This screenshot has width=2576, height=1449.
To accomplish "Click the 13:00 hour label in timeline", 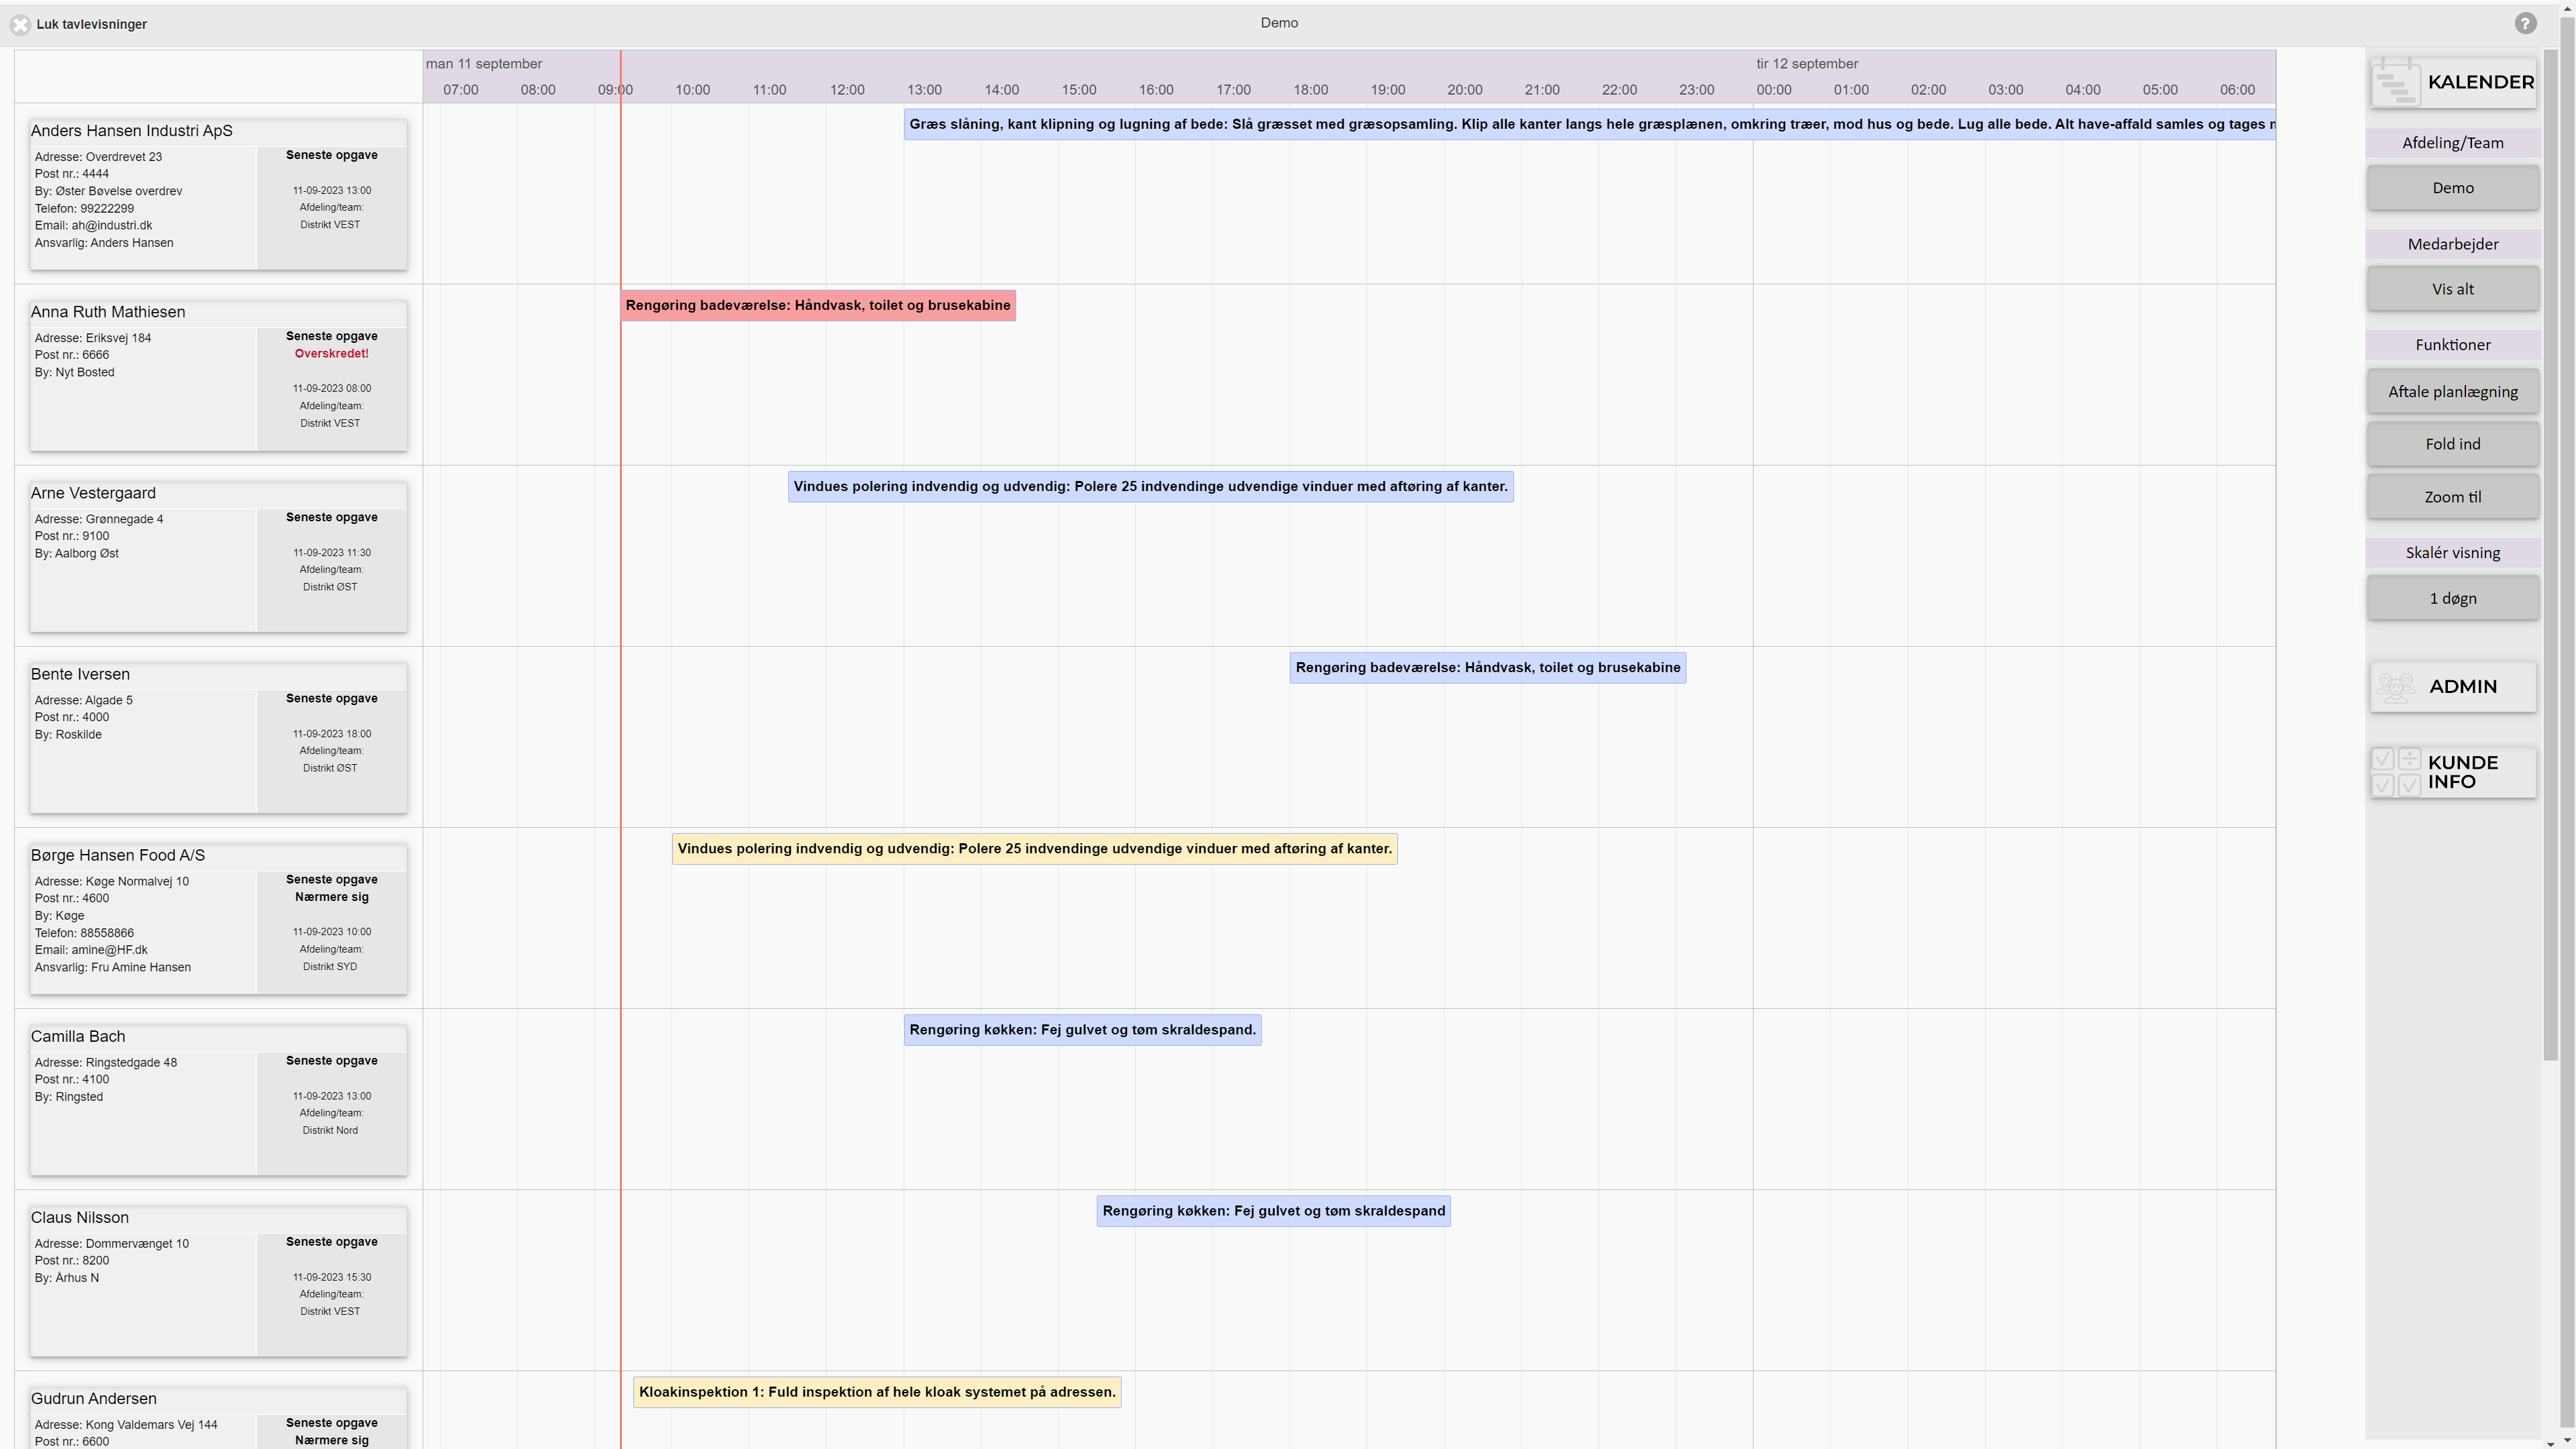I will (924, 89).
